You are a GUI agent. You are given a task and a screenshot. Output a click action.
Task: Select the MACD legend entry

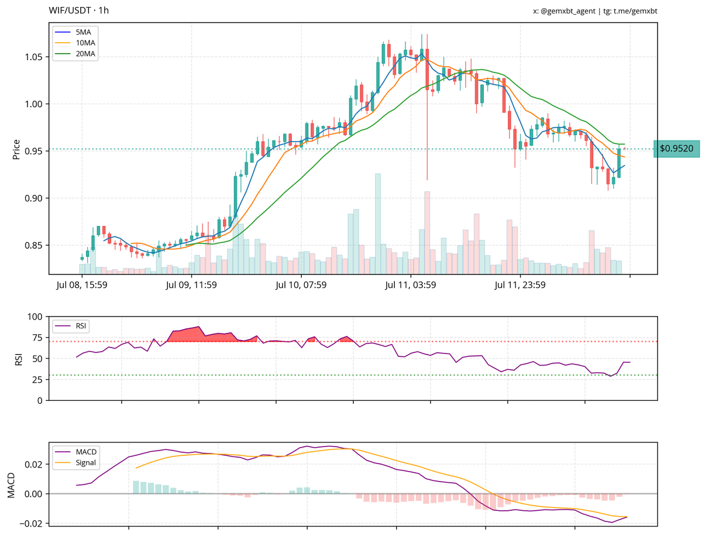(x=77, y=452)
